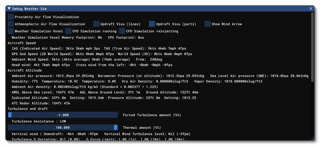
Task: Close the Debug Weather Sim window
Action: (311, 9)
